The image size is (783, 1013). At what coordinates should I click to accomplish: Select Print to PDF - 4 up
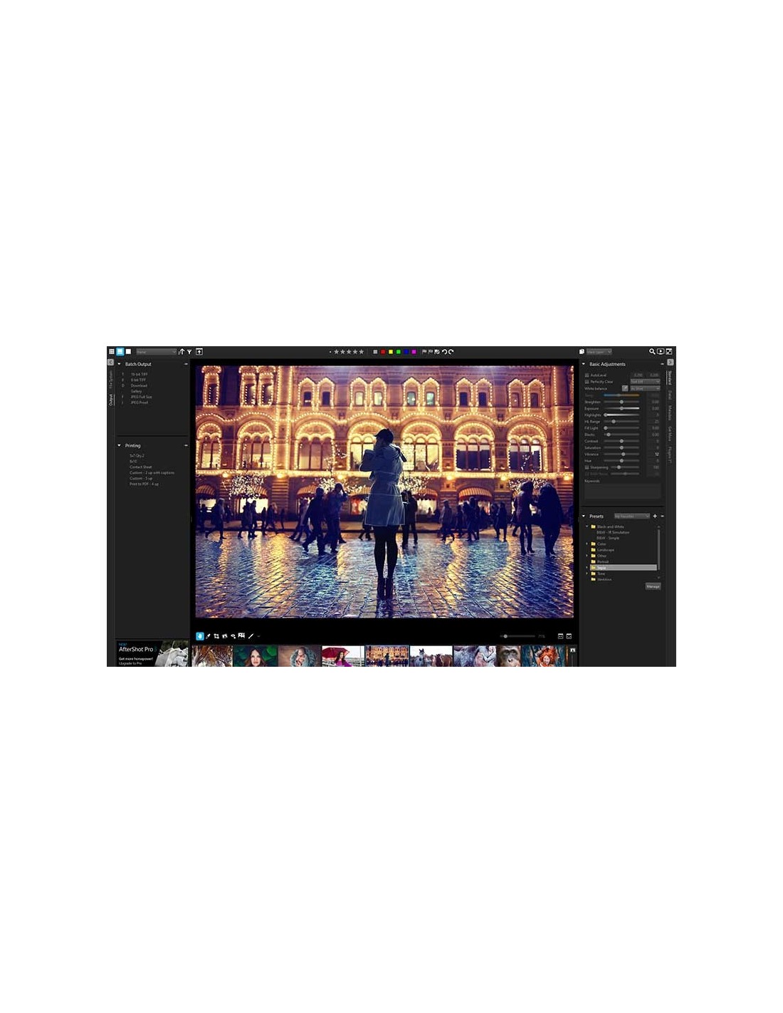pos(144,484)
